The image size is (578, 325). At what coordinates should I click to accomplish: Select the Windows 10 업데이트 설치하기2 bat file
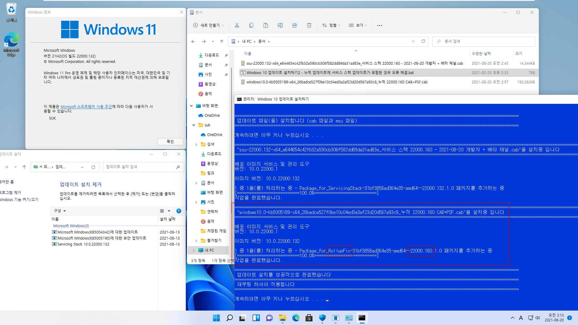(x=387, y=73)
